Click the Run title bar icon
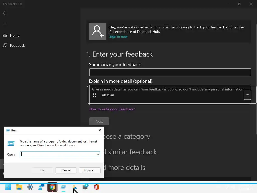 pos(8,130)
